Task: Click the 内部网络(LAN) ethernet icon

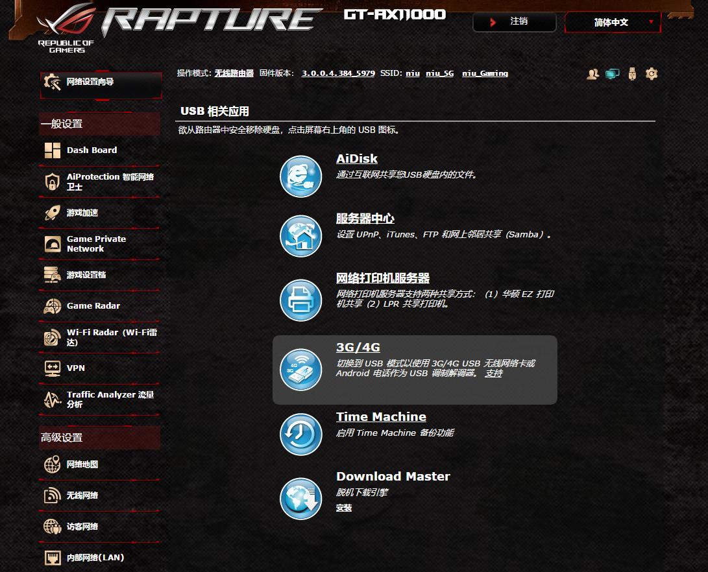Action: tap(53, 558)
